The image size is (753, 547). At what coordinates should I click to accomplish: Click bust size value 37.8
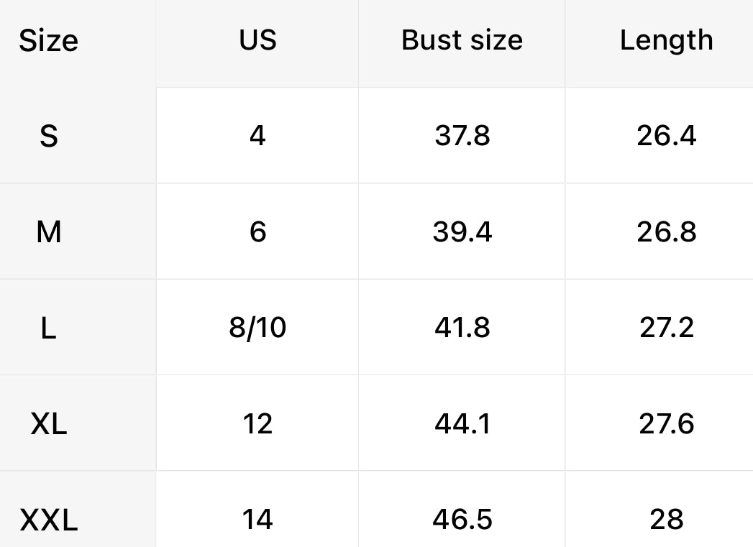[462, 136]
